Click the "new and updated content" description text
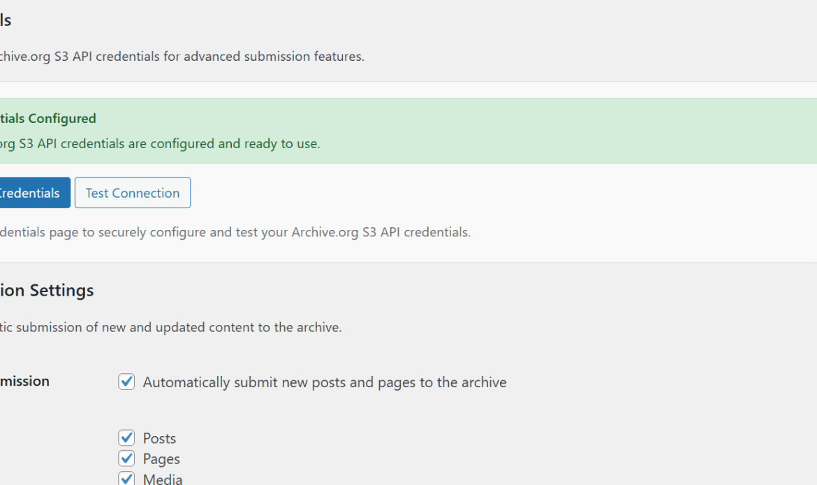Image resolution: width=817 pixels, height=485 pixels. pos(171,327)
